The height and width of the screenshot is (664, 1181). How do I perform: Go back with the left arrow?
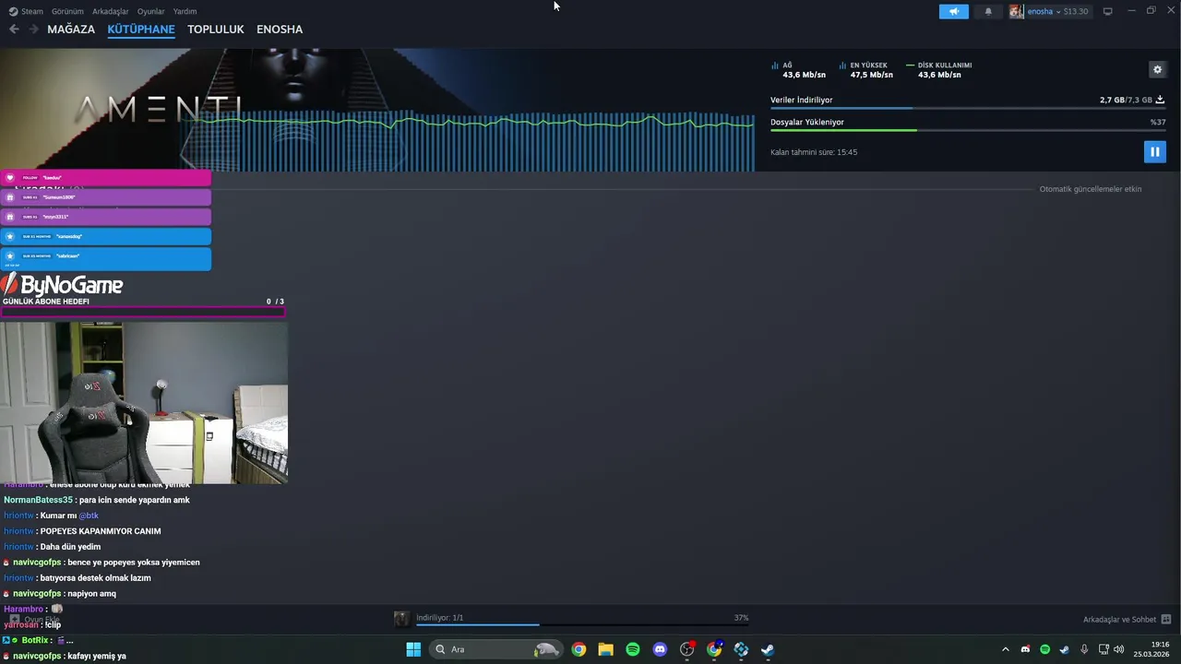click(14, 30)
